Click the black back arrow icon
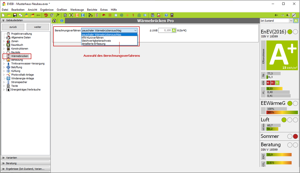The image size is (300, 173). click(x=276, y=15)
